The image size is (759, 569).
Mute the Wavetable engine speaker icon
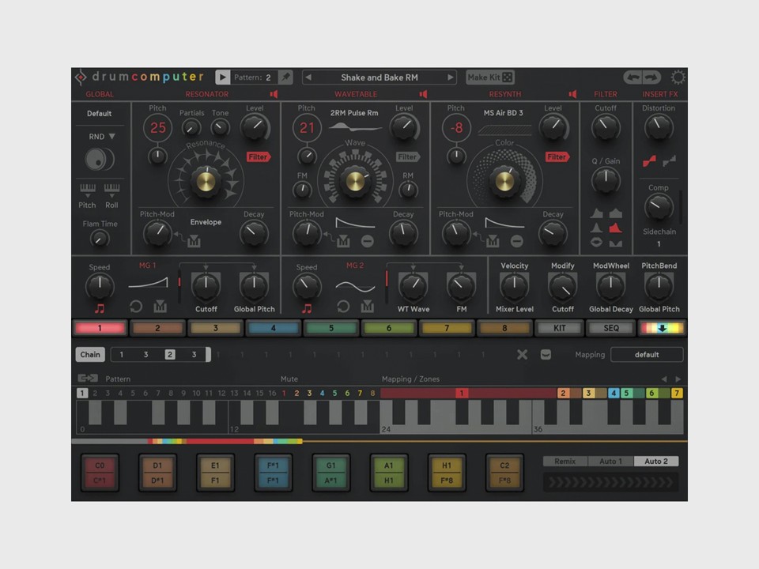pyautogui.click(x=423, y=94)
